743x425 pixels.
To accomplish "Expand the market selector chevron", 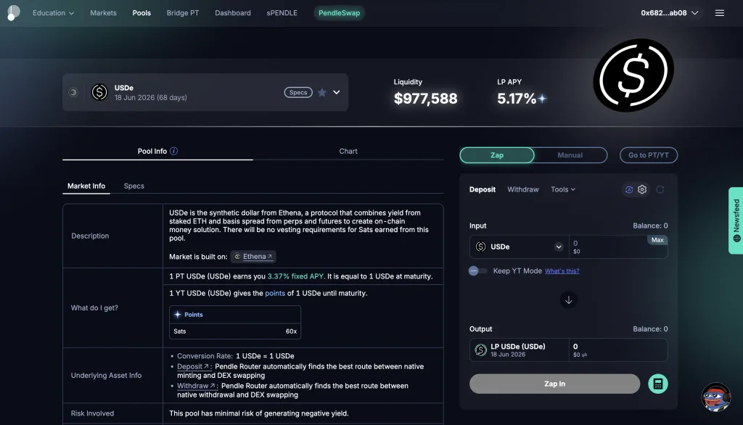I will [x=337, y=92].
